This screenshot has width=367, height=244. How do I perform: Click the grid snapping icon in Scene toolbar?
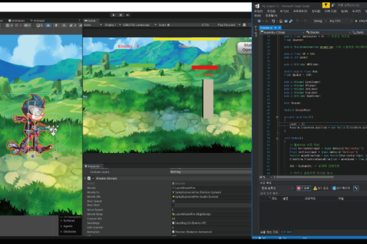point(17,25)
